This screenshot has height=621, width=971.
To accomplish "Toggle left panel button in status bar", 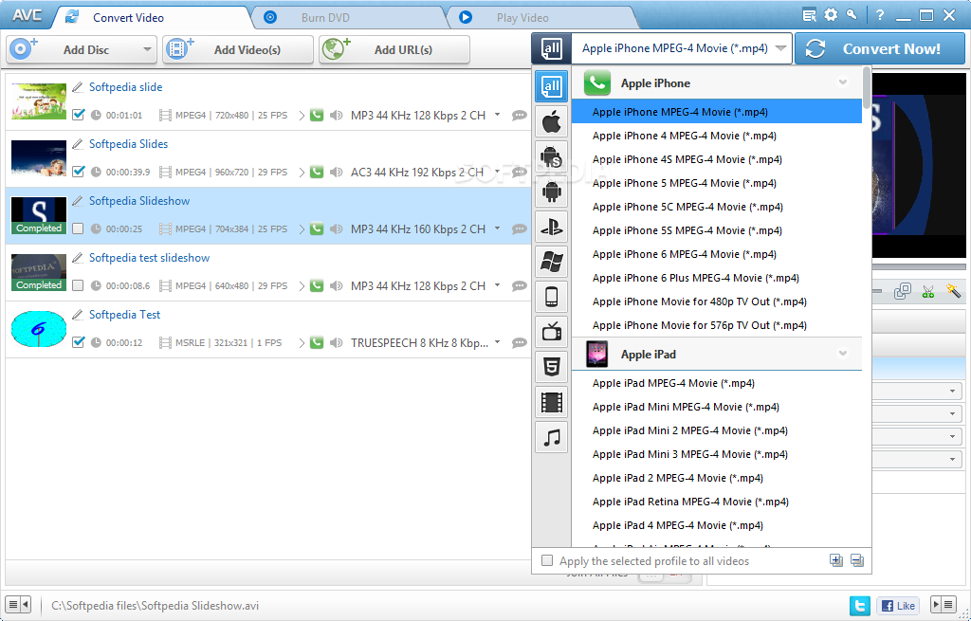I will tap(18, 604).
